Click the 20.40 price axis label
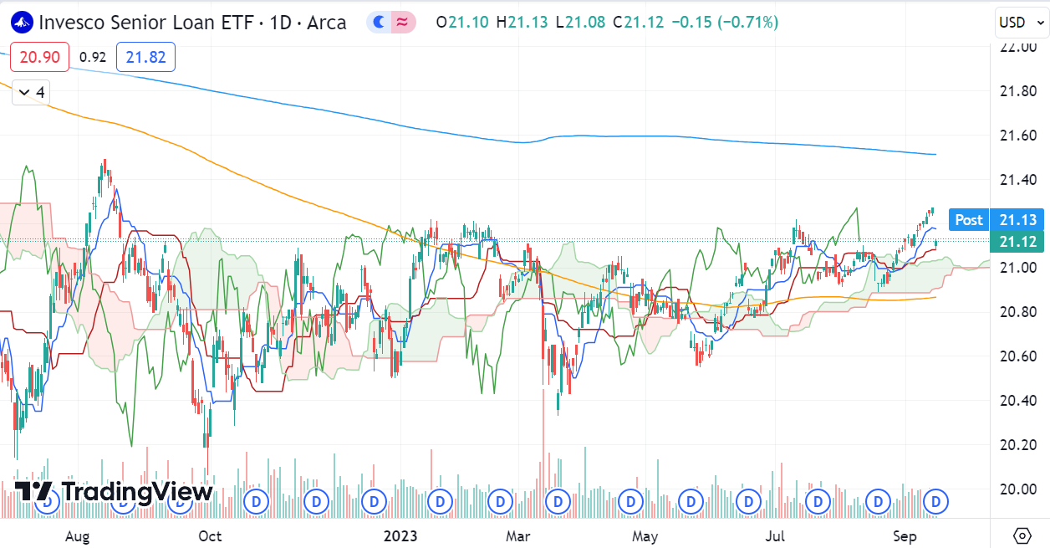 click(x=1019, y=401)
